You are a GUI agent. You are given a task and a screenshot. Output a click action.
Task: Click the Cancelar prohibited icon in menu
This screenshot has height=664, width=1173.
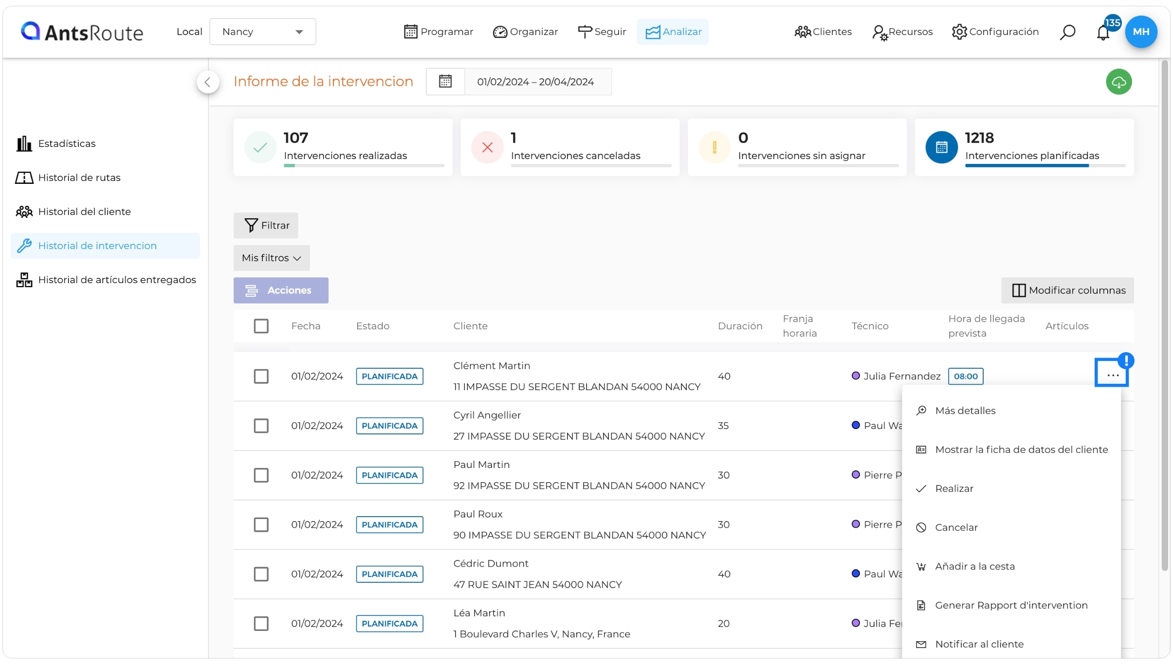tap(921, 527)
